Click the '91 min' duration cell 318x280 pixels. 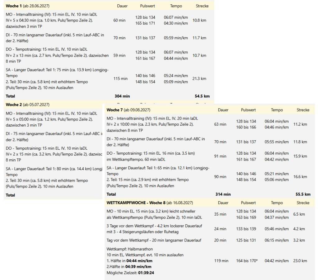point(220,156)
